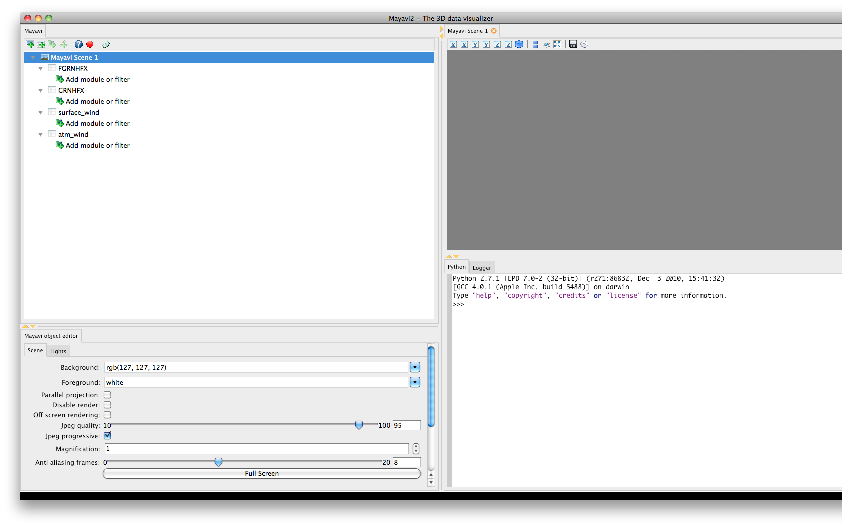Select the FGRNHFX source in the tree
Viewport: 842px width, 526px height.
(73, 68)
